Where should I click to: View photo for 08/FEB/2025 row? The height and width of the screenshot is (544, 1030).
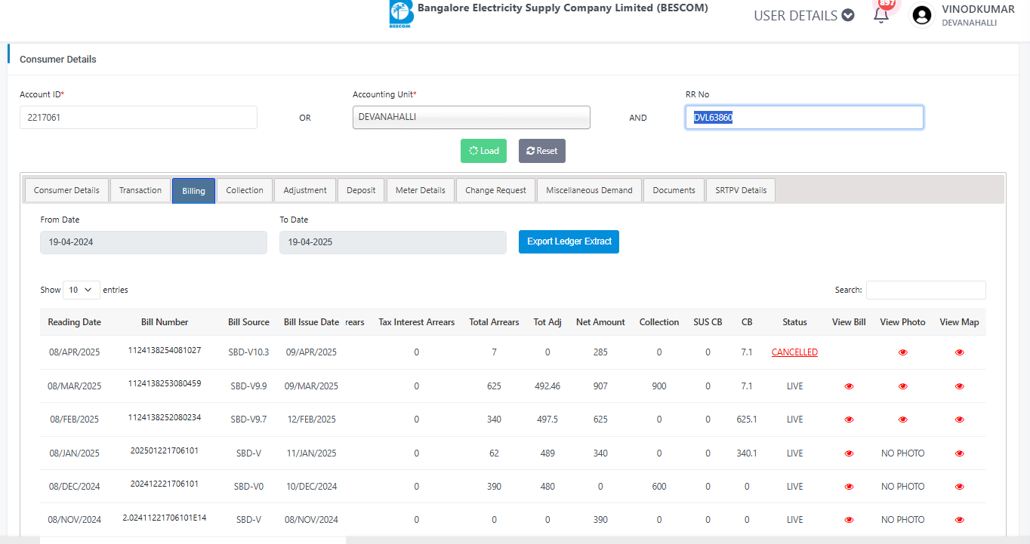[902, 420]
